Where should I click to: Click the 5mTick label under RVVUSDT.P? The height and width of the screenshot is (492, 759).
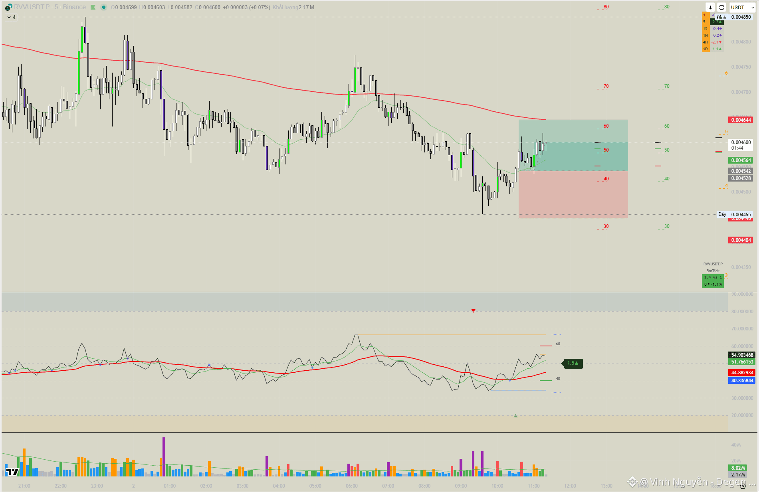pyautogui.click(x=713, y=271)
